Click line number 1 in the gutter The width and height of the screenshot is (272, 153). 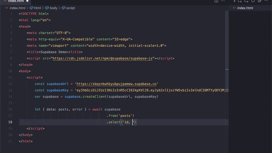(11, 14)
